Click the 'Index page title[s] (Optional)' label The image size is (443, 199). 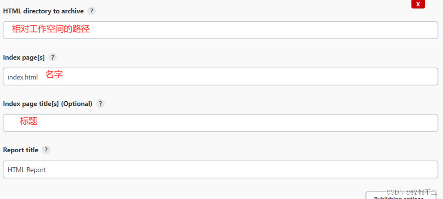click(48, 103)
